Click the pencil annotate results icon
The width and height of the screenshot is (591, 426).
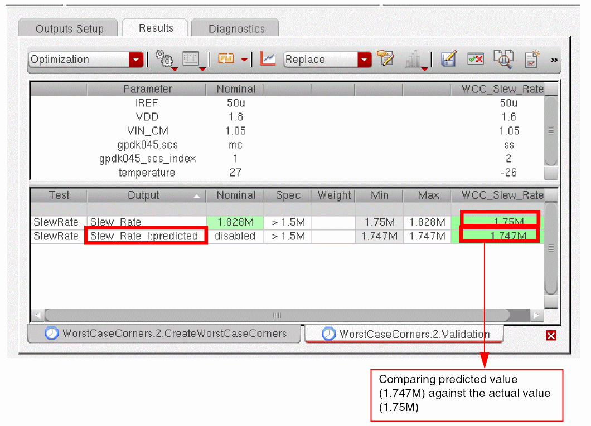[385, 58]
